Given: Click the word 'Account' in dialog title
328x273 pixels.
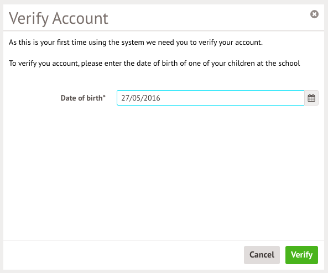Looking at the screenshot, I should pos(80,18).
